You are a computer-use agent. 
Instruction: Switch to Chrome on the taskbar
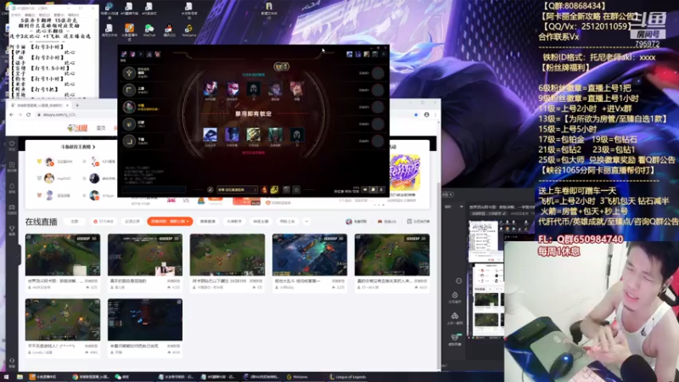coord(91,377)
